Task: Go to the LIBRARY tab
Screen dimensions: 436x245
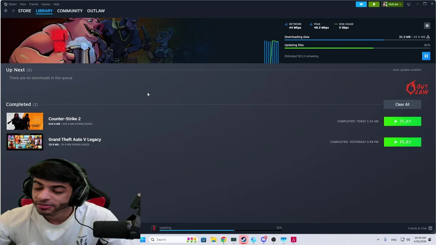Action: [44, 11]
